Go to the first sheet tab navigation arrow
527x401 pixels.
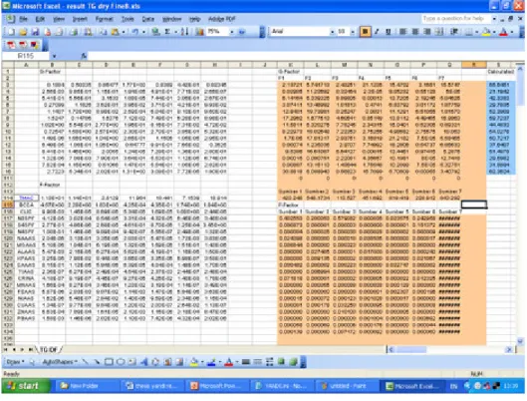tap(6, 350)
